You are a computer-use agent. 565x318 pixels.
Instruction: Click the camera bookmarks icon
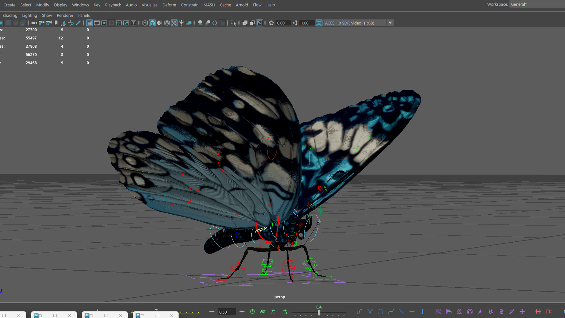(x=56, y=23)
